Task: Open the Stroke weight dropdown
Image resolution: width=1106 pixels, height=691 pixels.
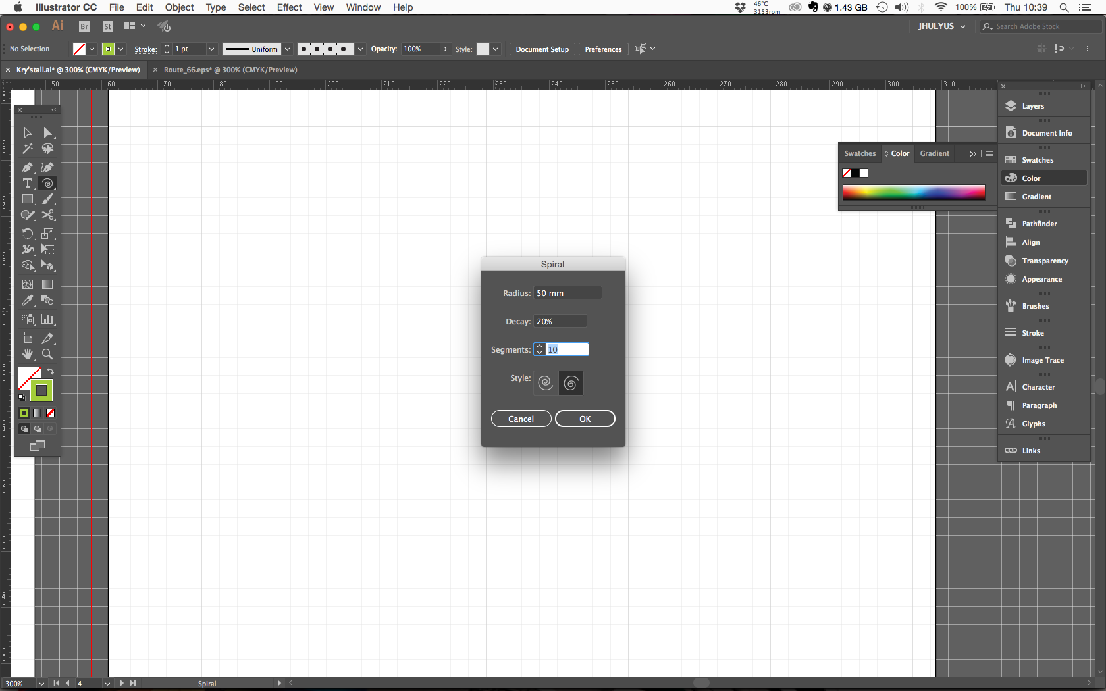Action: 212,49
